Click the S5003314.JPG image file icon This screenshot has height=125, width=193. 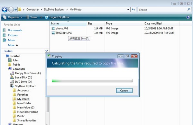[53, 33]
